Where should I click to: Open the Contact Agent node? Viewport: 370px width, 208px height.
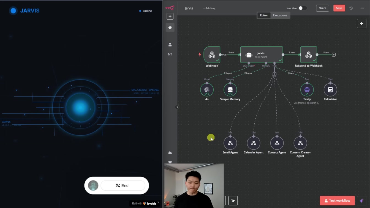coord(277,143)
